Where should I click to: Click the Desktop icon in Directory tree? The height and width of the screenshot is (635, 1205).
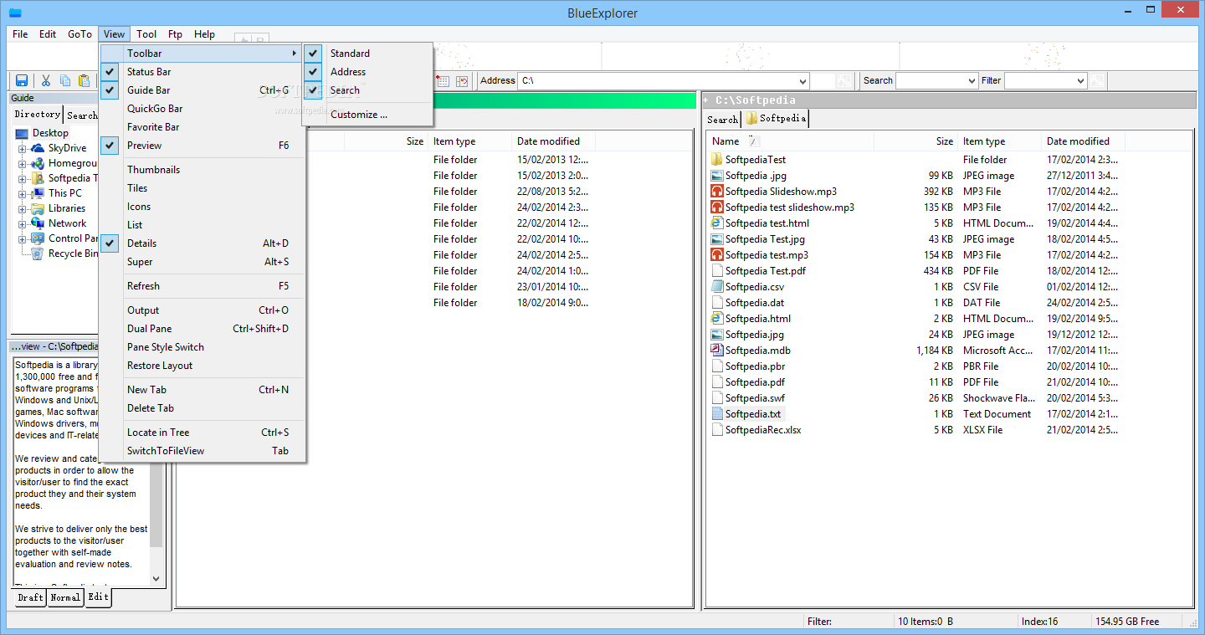pos(22,133)
